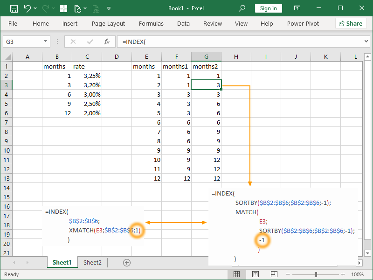Open the Formulas ribbon tab
This screenshot has width=373, height=280.
(x=151, y=23)
